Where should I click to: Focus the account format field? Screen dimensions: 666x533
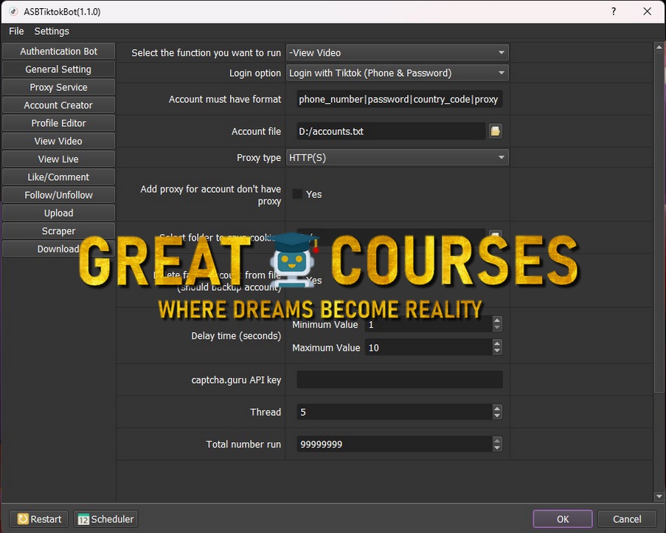pyautogui.click(x=400, y=99)
